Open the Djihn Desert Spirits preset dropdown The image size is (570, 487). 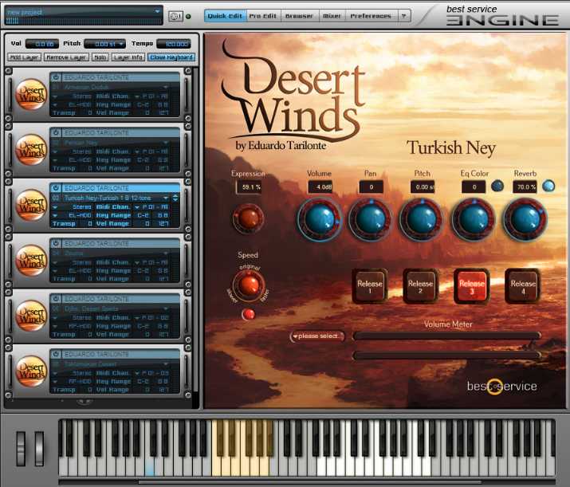coord(166,308)
